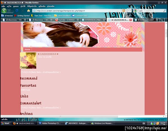Image resolution: width=168 pixels, height=131 pixels.
Task: Open the address bar history dropdown arrow
Action: tap(130, 11)
